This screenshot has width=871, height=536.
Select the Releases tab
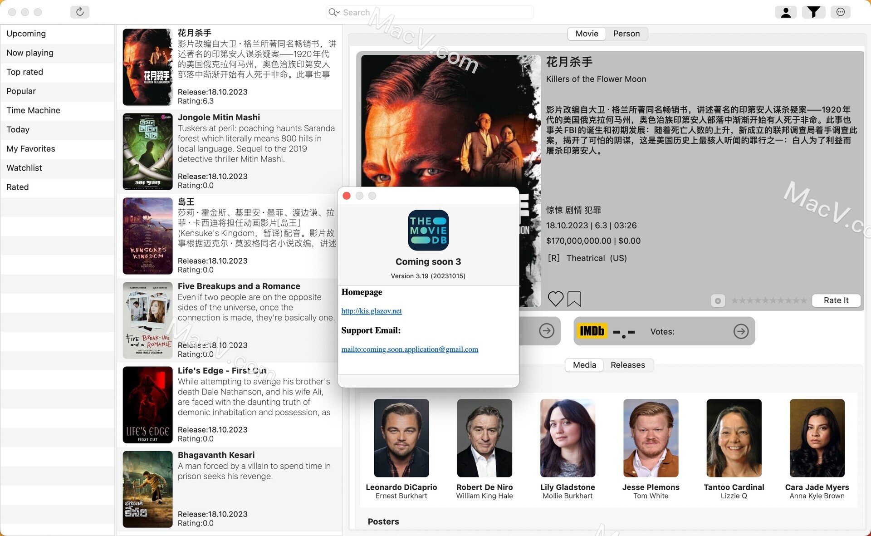pyautogui.click(x=627, y=365)
